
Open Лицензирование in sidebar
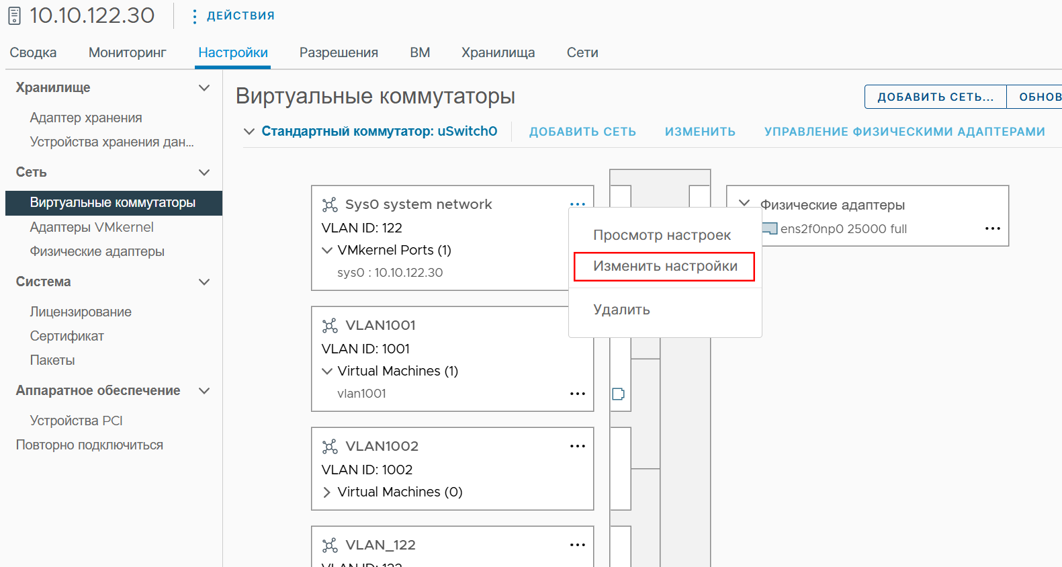coord(81,312)
